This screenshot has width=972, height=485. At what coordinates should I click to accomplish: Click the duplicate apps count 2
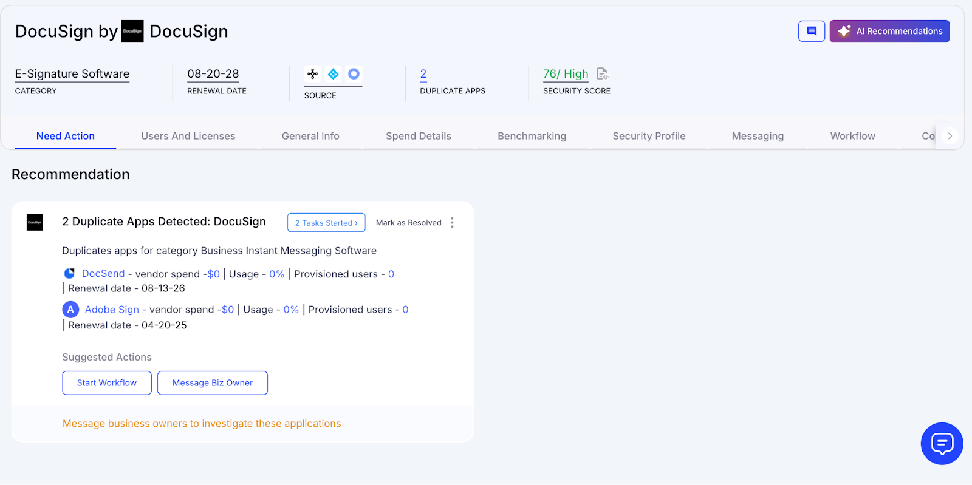coord(423,74)
